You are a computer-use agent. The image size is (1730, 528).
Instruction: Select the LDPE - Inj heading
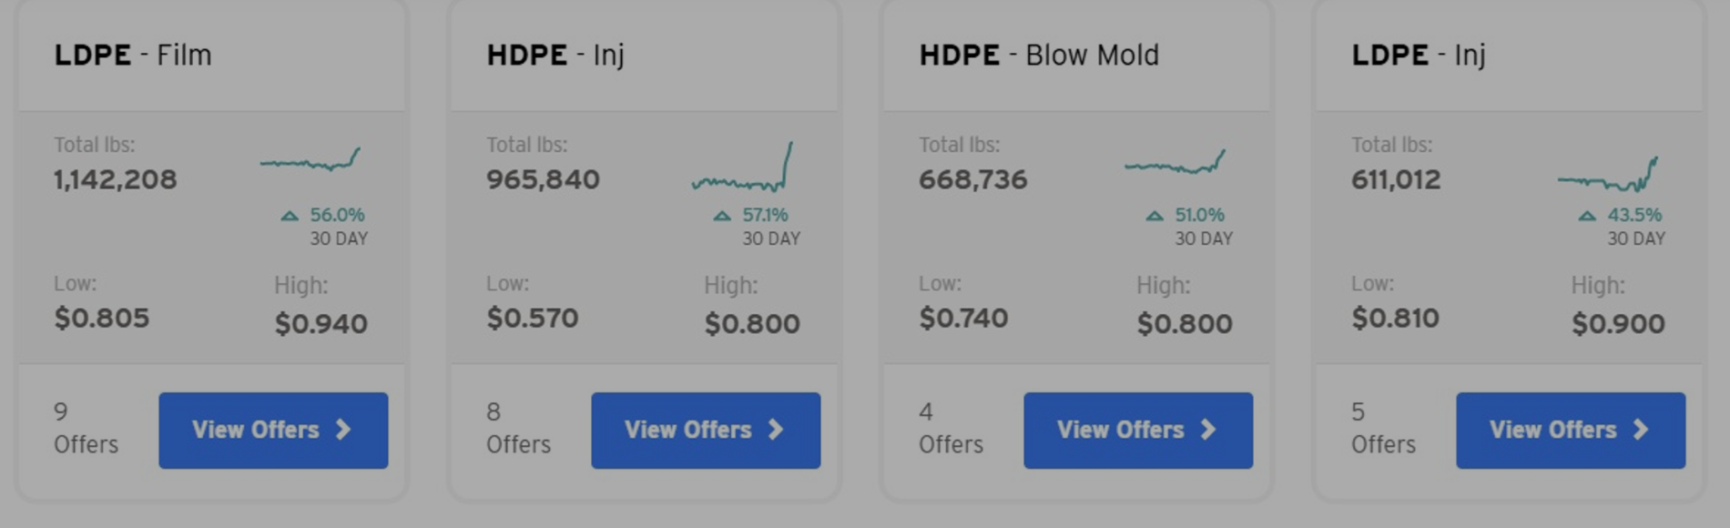tap(1419, 55)
